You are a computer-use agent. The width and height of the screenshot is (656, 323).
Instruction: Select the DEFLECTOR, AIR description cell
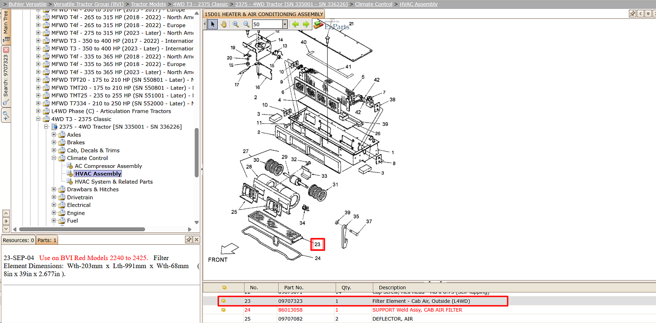pyautogui.click(x=394, y=319)
